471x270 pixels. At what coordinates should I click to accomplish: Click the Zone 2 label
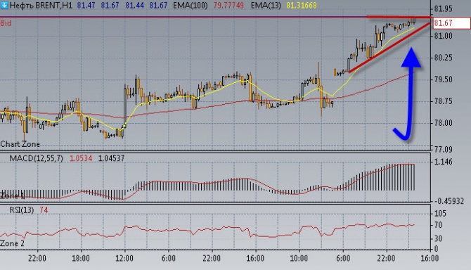12,243
